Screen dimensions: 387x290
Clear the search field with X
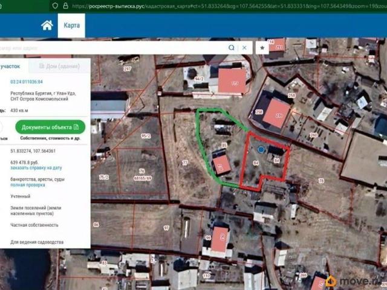click(x=244, y=48)
